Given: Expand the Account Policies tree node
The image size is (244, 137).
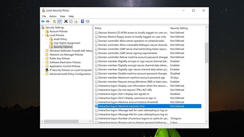Looking at the screenshot, I should (43, 31).
